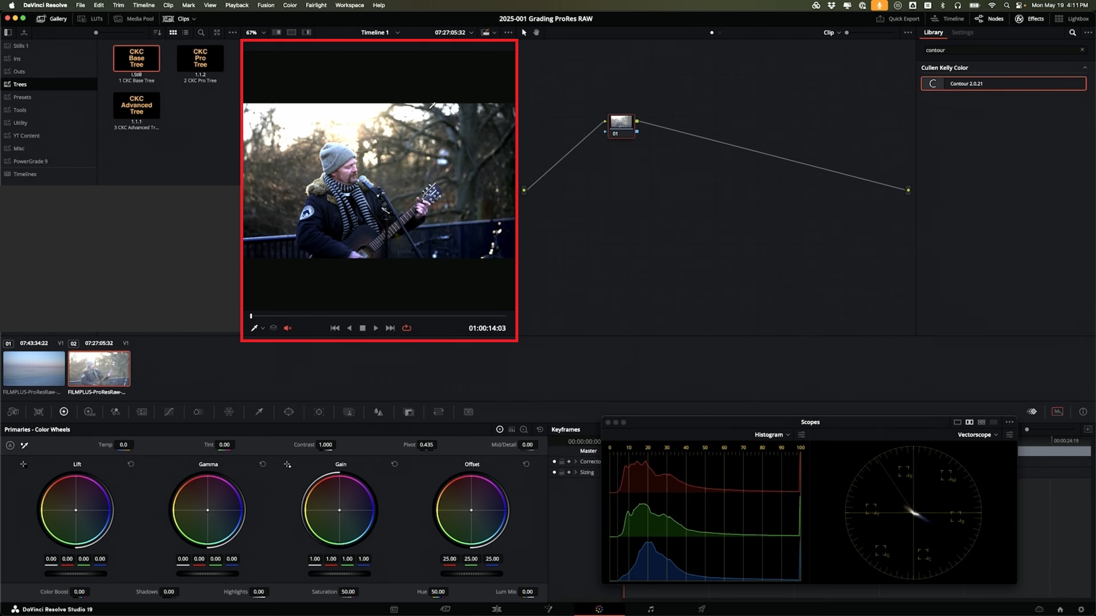Open the Blur sharpen palette icon
1096x616 pixels.
(378, 412)
